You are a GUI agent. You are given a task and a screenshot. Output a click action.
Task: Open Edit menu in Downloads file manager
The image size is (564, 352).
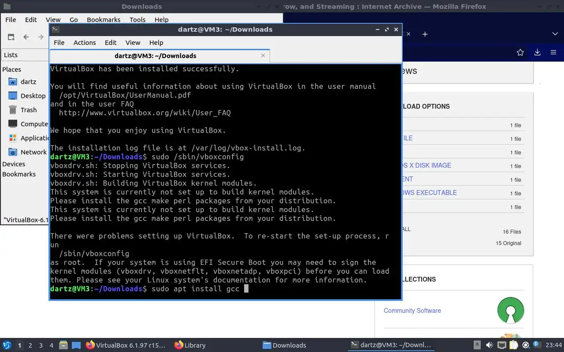[31, 19]
